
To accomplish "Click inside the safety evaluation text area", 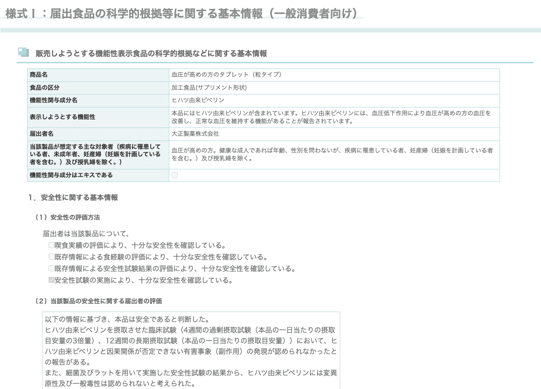I will [x=191, y=350].
